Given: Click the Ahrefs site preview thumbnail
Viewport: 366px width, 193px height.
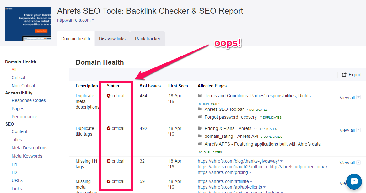Looking at the screenshot, I should 28,24.
